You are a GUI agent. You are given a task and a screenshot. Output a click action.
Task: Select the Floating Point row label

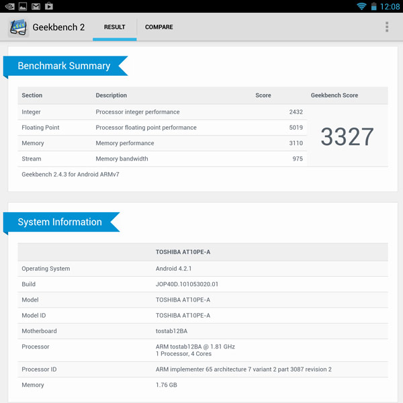[40, 128]
